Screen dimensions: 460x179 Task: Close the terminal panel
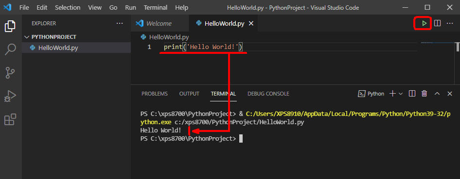coord(450,94)
